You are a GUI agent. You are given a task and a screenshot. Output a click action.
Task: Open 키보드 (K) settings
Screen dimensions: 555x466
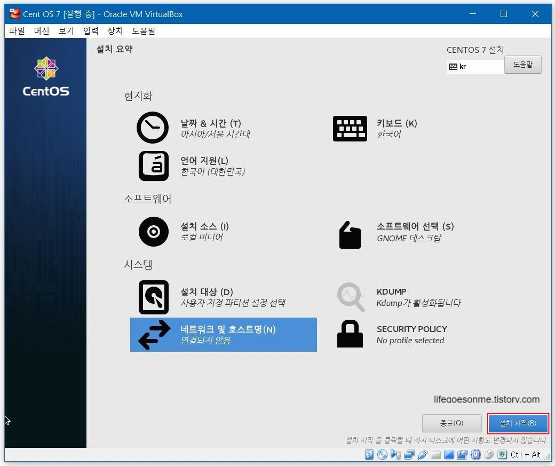(x=397, y=123)
